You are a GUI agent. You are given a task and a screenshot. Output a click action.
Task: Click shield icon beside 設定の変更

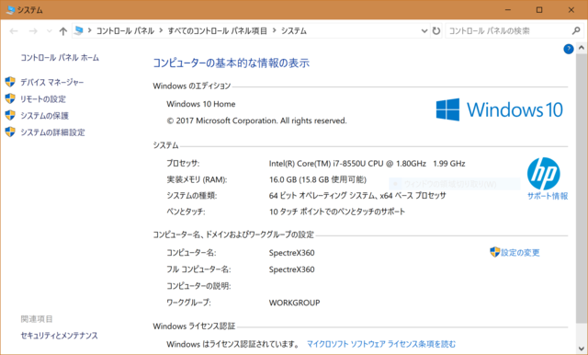point(494,252)
